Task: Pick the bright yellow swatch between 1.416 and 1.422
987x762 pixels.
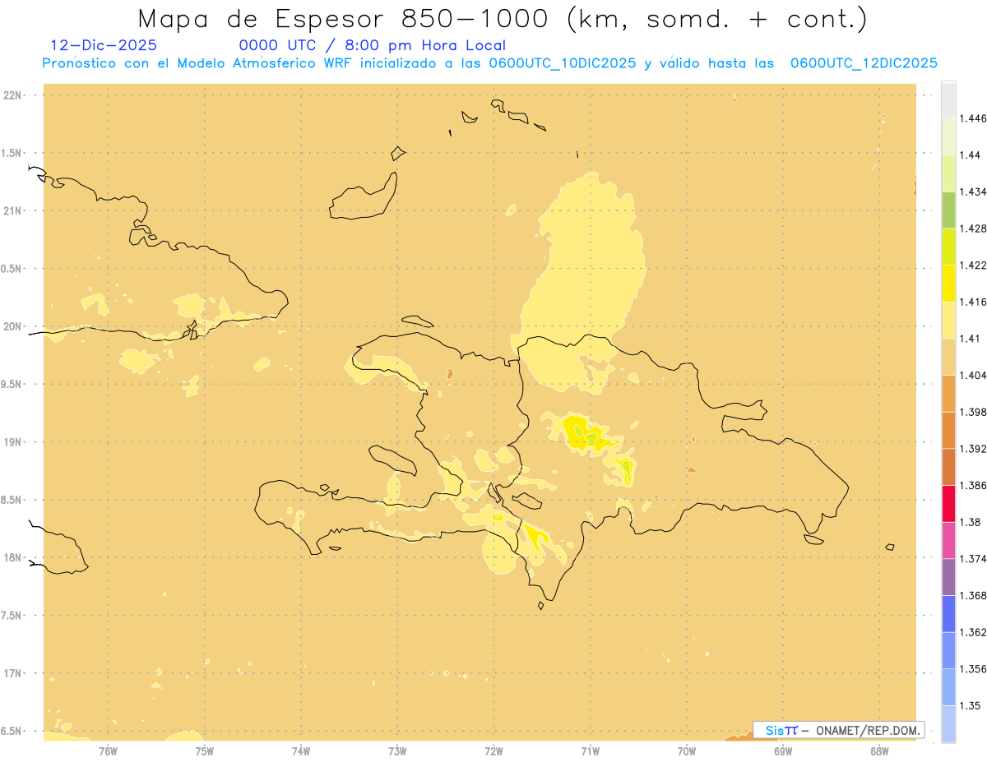Action: pos(948,283)
